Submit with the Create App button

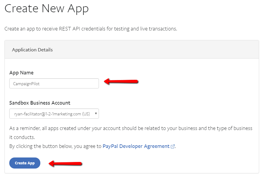pos(25,163)
